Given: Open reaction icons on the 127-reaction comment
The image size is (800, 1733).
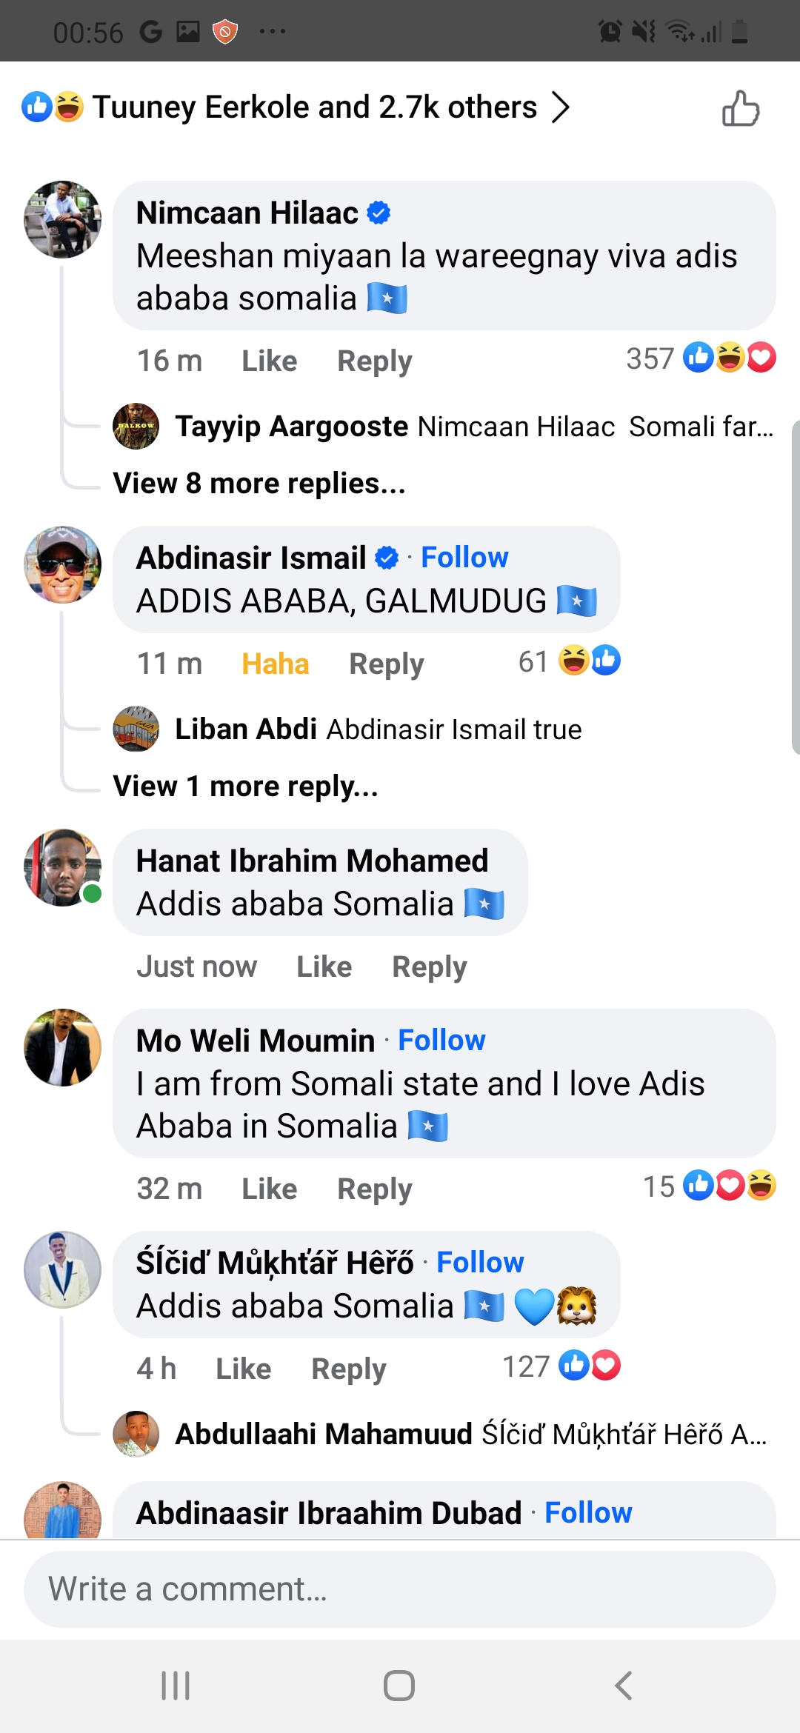Looking at the screenshot, I should click(590, 1366).
